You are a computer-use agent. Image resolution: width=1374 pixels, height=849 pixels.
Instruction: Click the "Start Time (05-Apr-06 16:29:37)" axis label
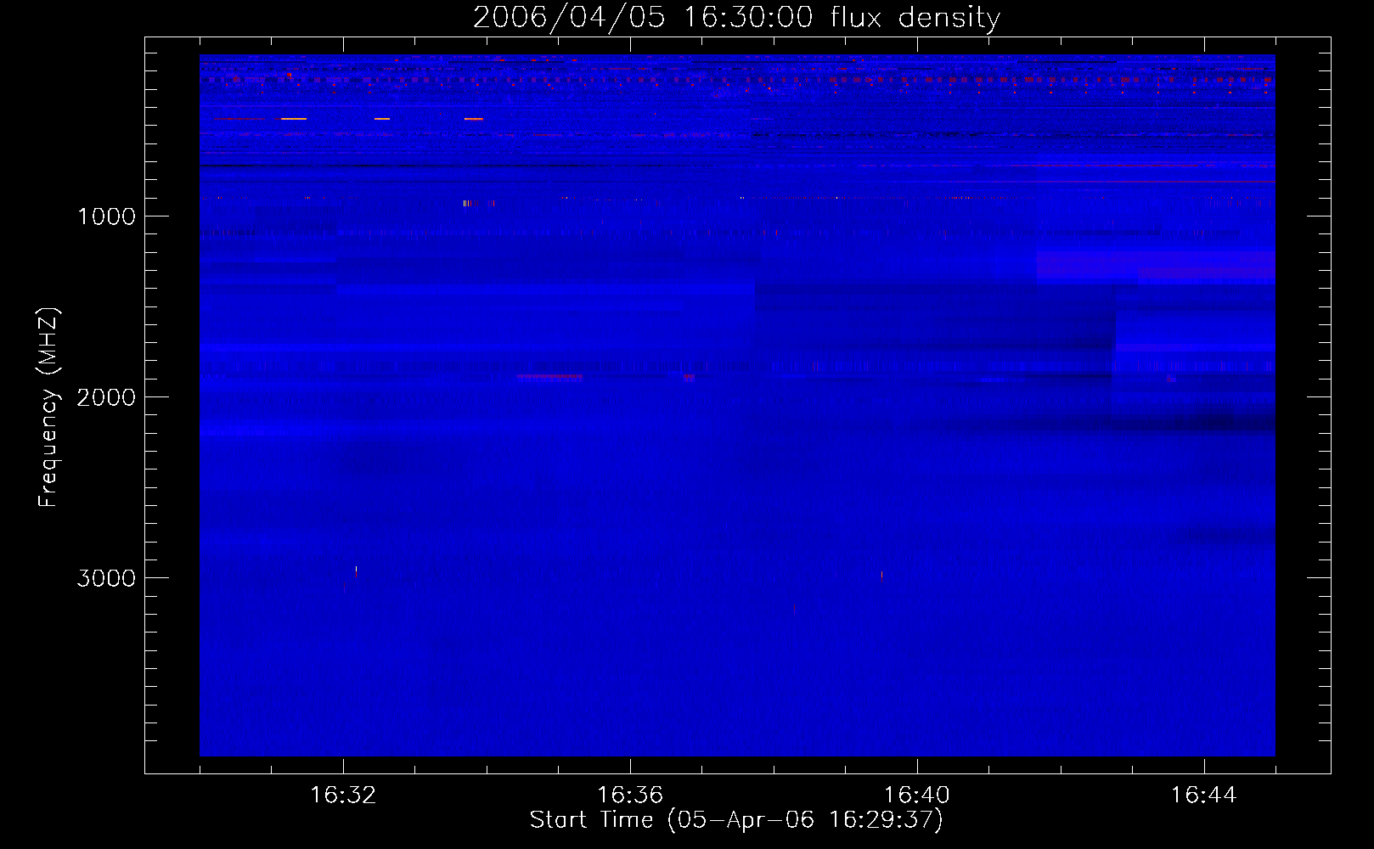coord(736,820)
